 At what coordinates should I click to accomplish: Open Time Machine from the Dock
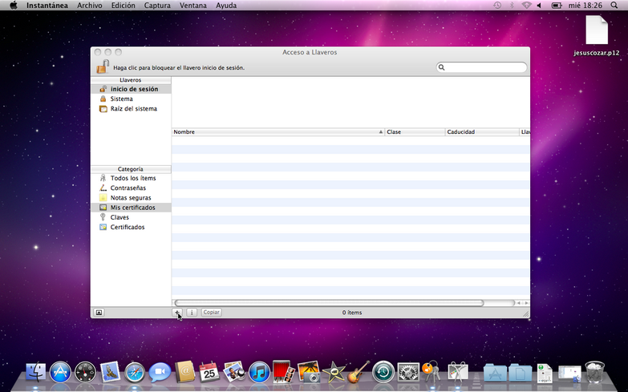(x=383, y=373)
